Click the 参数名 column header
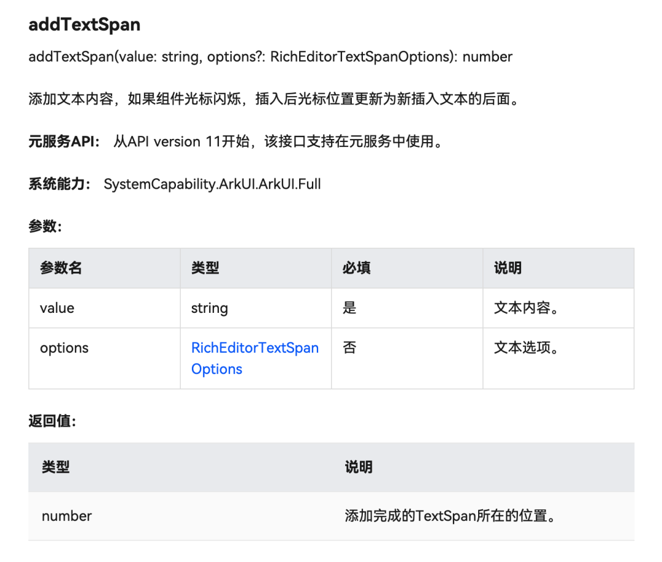The width and height of the screenshot is (662, 562). [61, 268]
